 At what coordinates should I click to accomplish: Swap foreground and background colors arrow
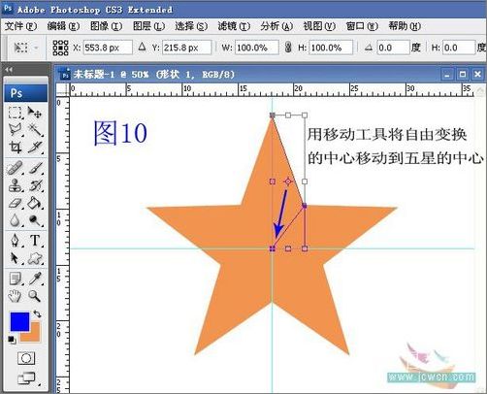[37, 313]
